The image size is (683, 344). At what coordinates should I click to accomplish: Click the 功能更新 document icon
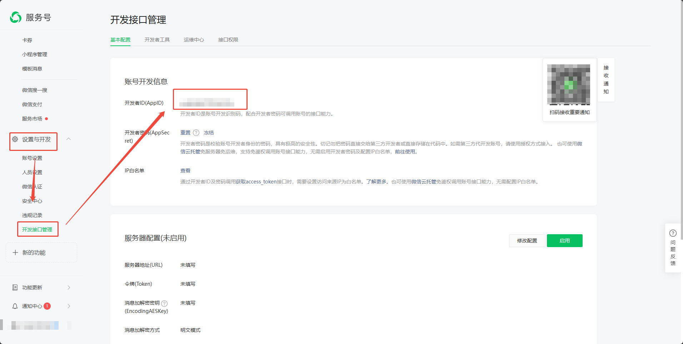coord(15,288)
